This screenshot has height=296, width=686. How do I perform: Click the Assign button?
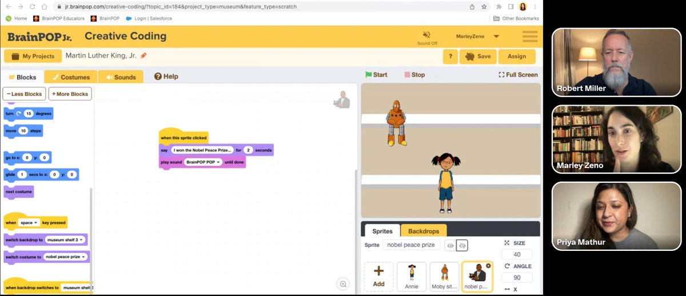click(x=517, y=57)
